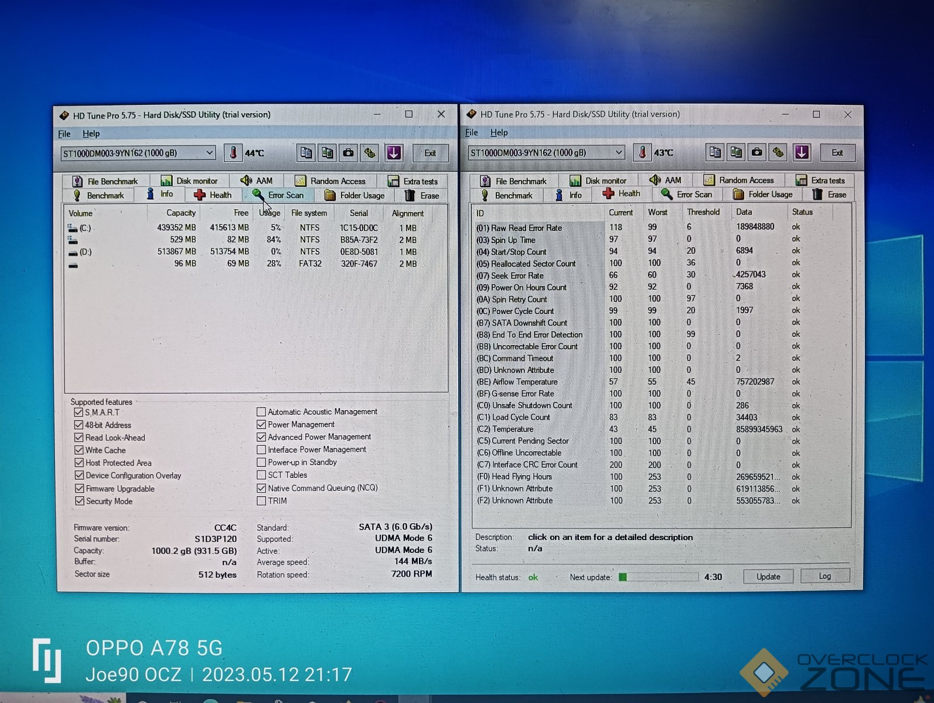The width and height of the screenshot is (934, 703).
Task: Open File menu in left window
Action: pyautogui.click(x=64, y=134)
